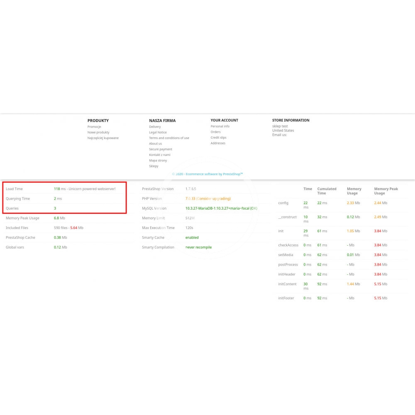Open the Credit slips link

[x=218, y=137]
